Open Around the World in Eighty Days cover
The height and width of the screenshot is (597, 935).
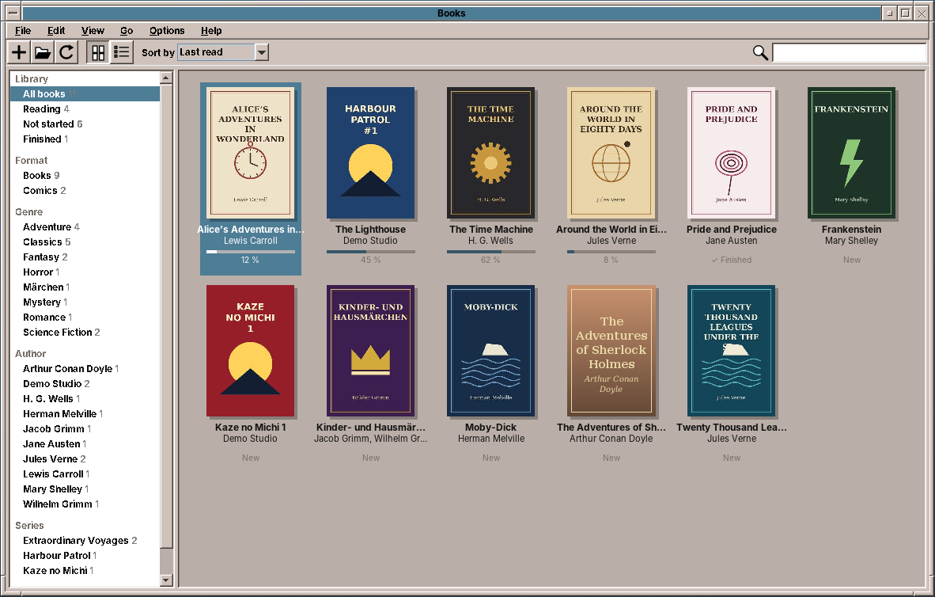click(x=611, y=153)
